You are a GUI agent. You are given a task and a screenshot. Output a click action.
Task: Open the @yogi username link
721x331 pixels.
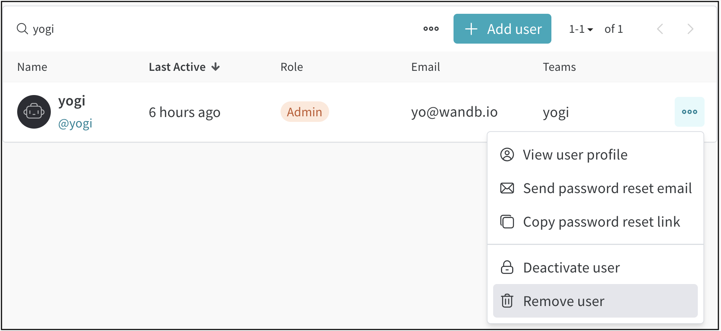coord(75,123)
